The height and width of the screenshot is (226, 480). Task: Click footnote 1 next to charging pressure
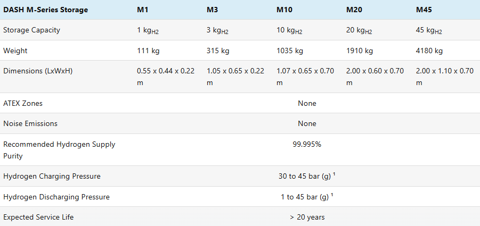[334, 174]
